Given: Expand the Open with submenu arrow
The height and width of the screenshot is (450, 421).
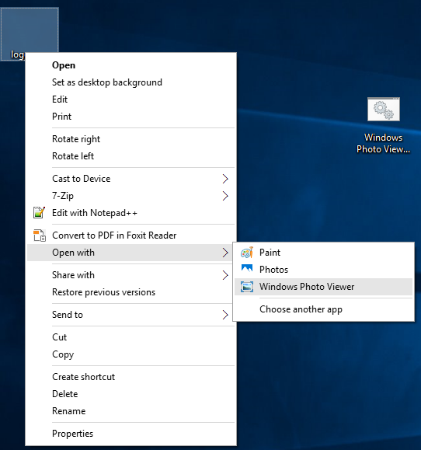Looking at the screenshot, I should (225, 253).
